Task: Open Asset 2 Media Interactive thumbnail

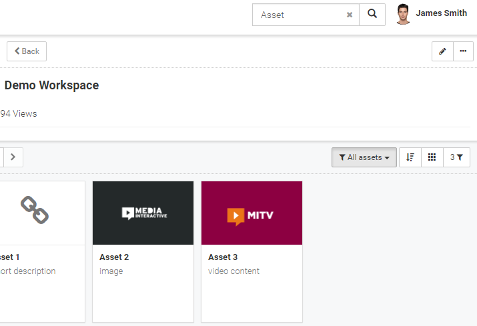Action: pyautogui.click(x=143, y=213)
